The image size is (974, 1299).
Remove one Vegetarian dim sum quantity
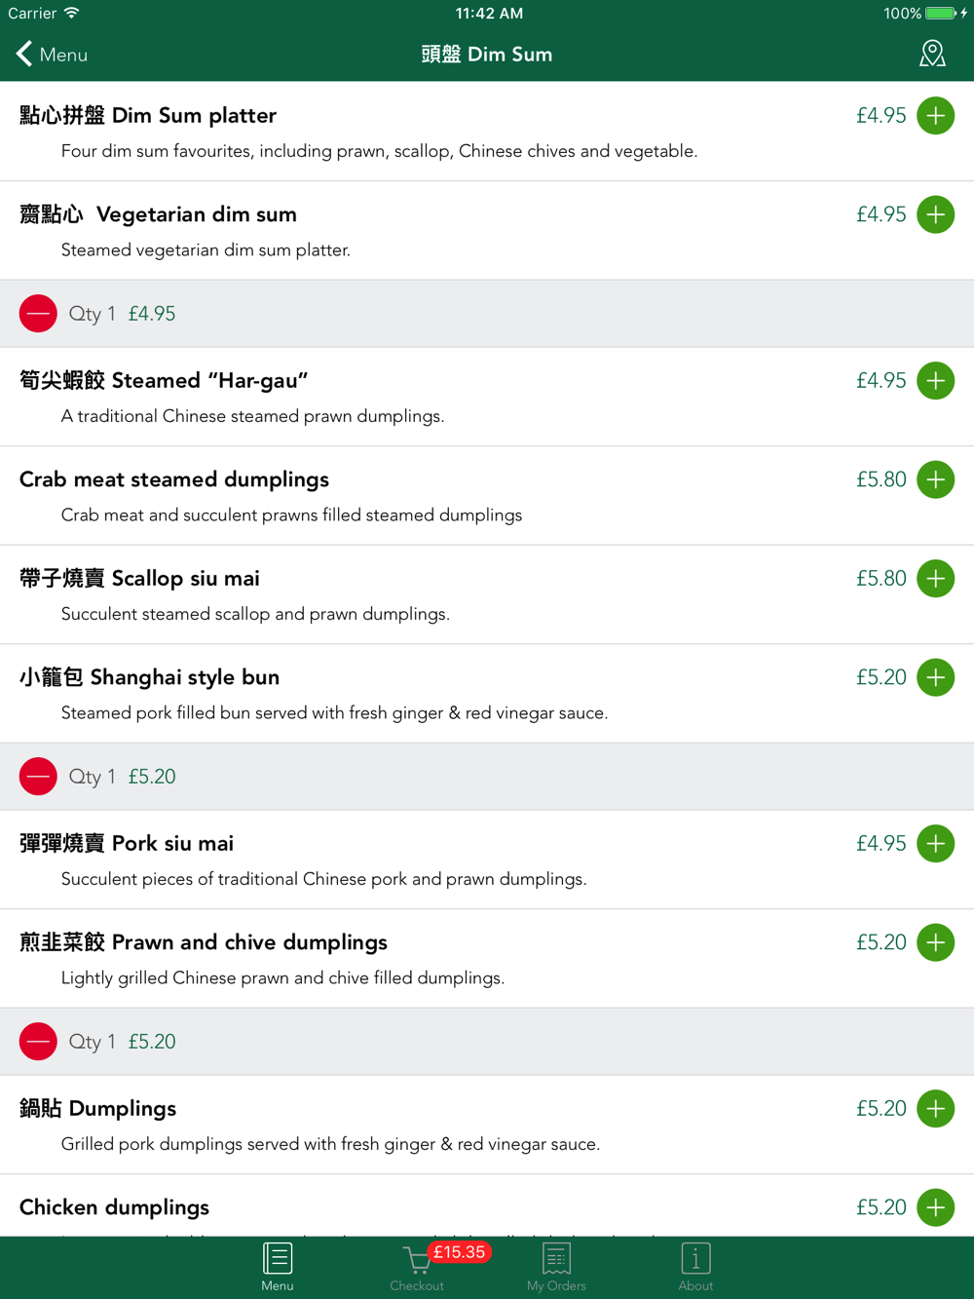pyautogui.click(x=38, y=314)
